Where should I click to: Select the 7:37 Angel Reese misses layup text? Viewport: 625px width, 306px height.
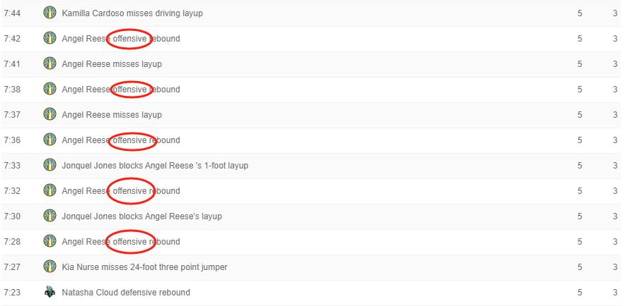pos(112,115)
